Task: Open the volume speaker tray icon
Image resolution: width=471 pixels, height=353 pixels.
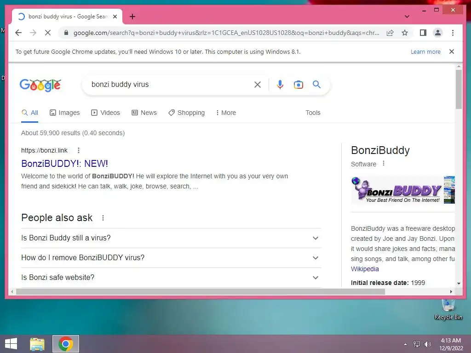Action: pyautogui.click(x=427, y=344)
